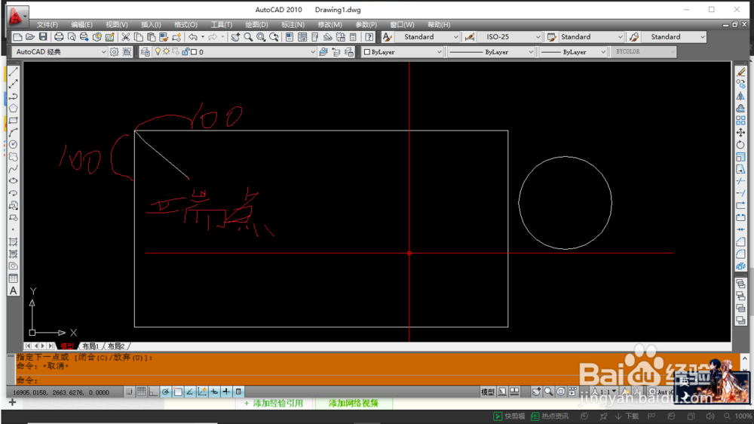Open the 修改(M) menu
This screenshot has height=424, width=754.
pyautogui.click(x=329, y=25)
